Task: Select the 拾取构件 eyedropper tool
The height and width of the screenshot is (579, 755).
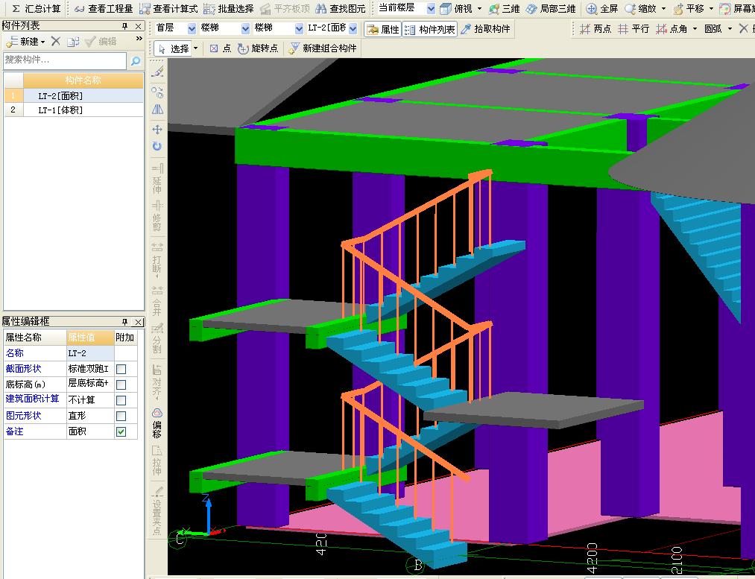Action: pos(486,29)
